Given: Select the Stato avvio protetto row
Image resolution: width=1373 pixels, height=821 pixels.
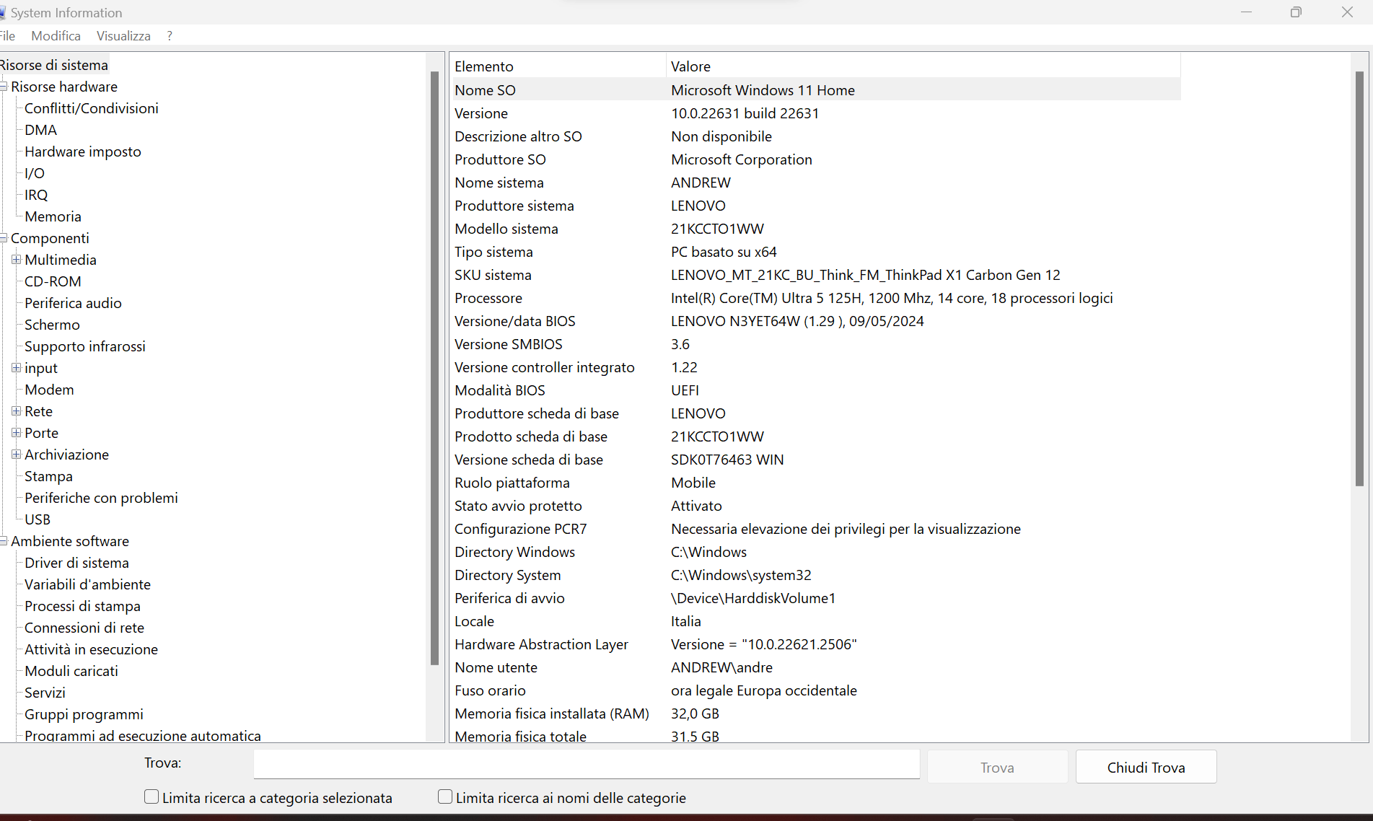Looking at the screenshot, I should [815, 506].
